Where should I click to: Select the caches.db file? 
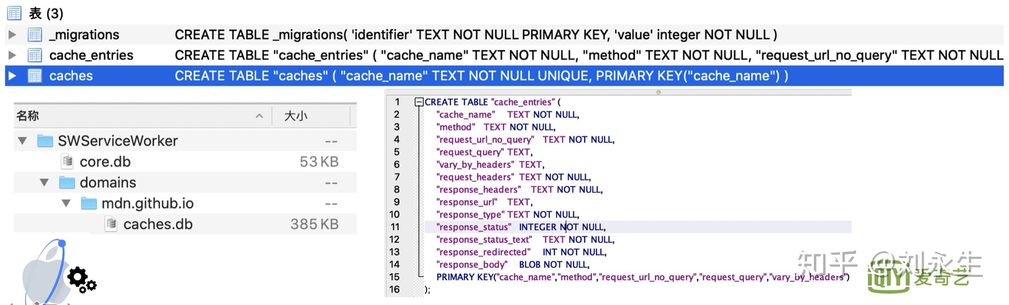(158, 224)
